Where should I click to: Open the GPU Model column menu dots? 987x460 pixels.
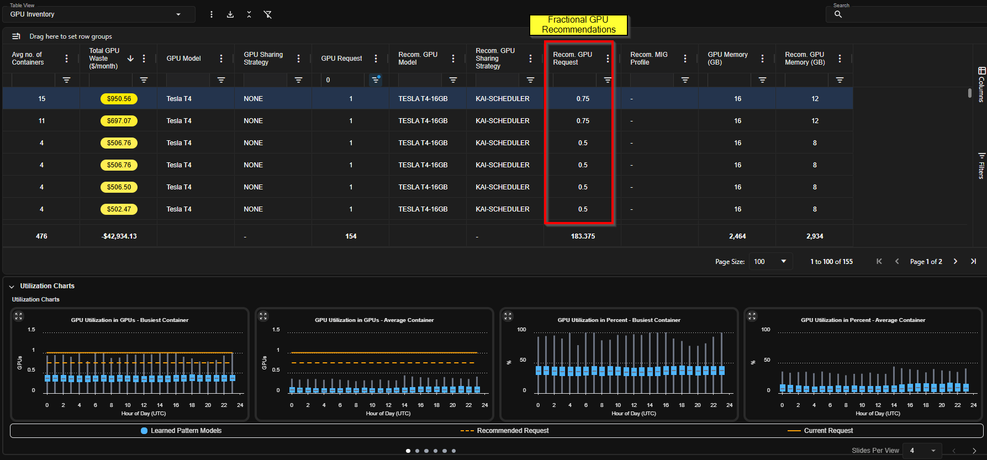[221, 59]
